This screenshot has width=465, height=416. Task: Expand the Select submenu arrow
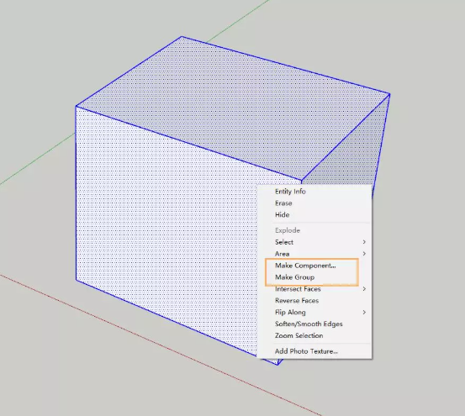[364, 242]
